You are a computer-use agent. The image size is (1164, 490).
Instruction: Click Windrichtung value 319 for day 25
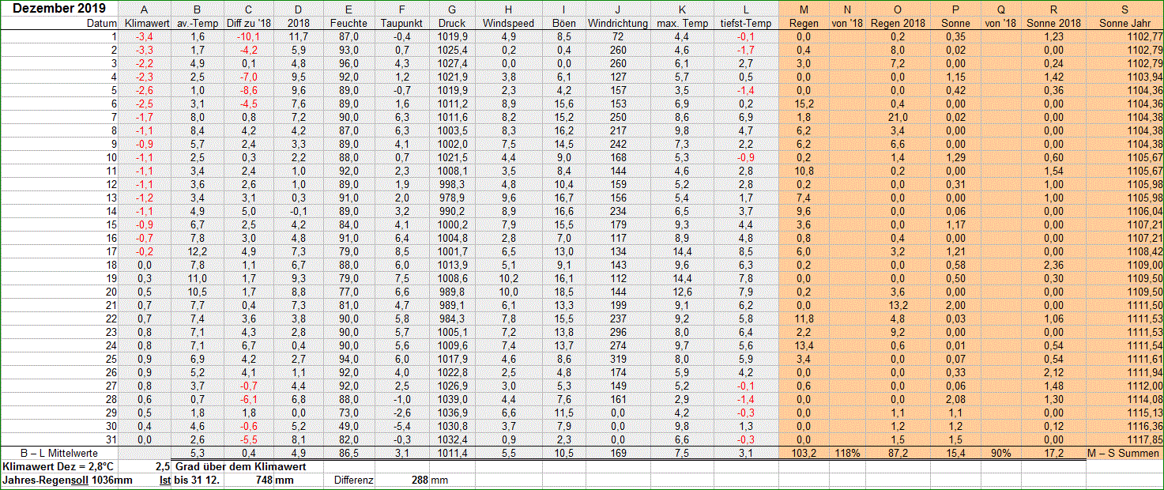pos(618,359)
